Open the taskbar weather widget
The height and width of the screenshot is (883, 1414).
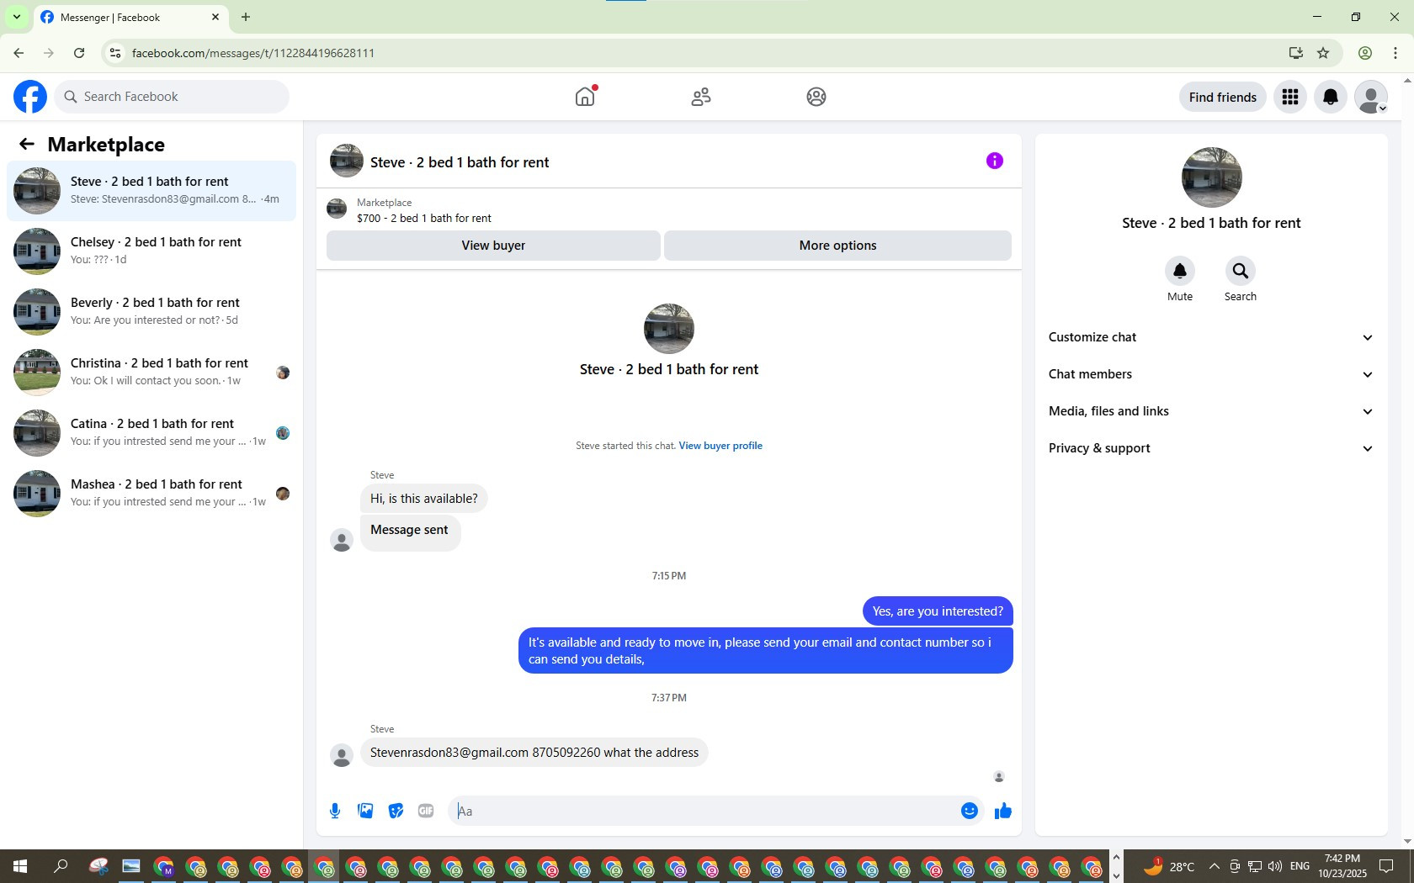1169,866
